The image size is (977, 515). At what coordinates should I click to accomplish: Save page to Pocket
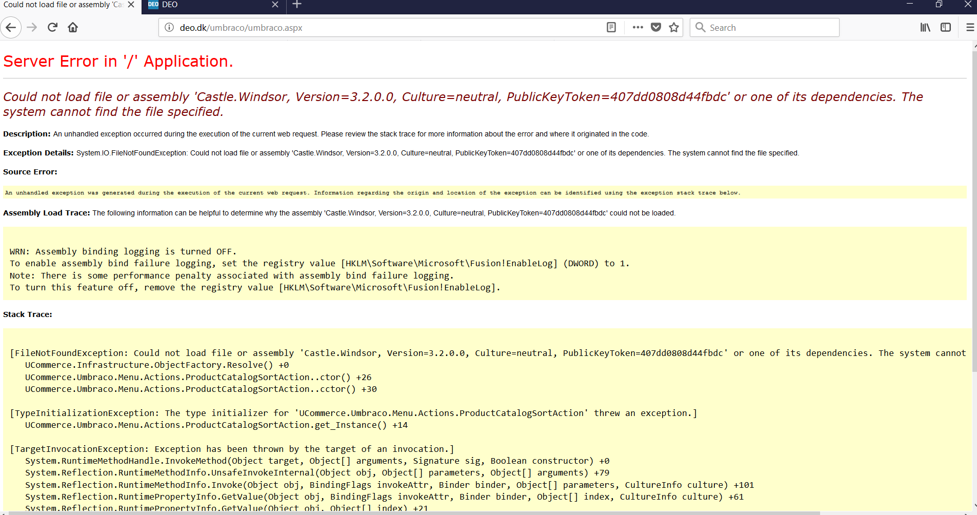click(x=656, y=28)
